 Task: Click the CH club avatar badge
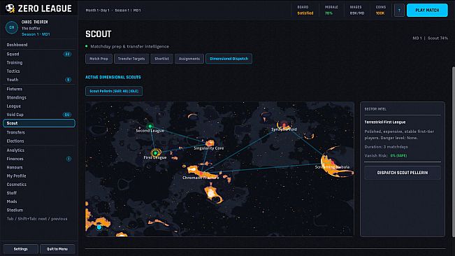tap(12, 27)
